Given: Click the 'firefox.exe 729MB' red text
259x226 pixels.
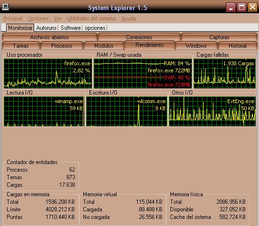Looking at the screenshot, I should coord(169,85).
